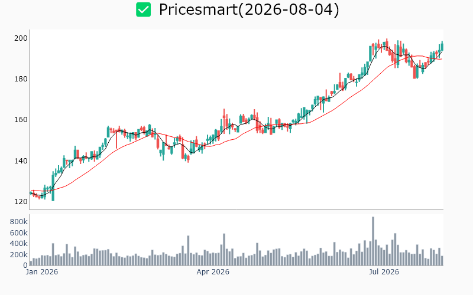
Task: Click the Pricesmart(2026-08-04) chart title
Action: 249,9
